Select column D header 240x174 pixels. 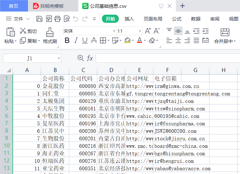click(x=111, y=70)
